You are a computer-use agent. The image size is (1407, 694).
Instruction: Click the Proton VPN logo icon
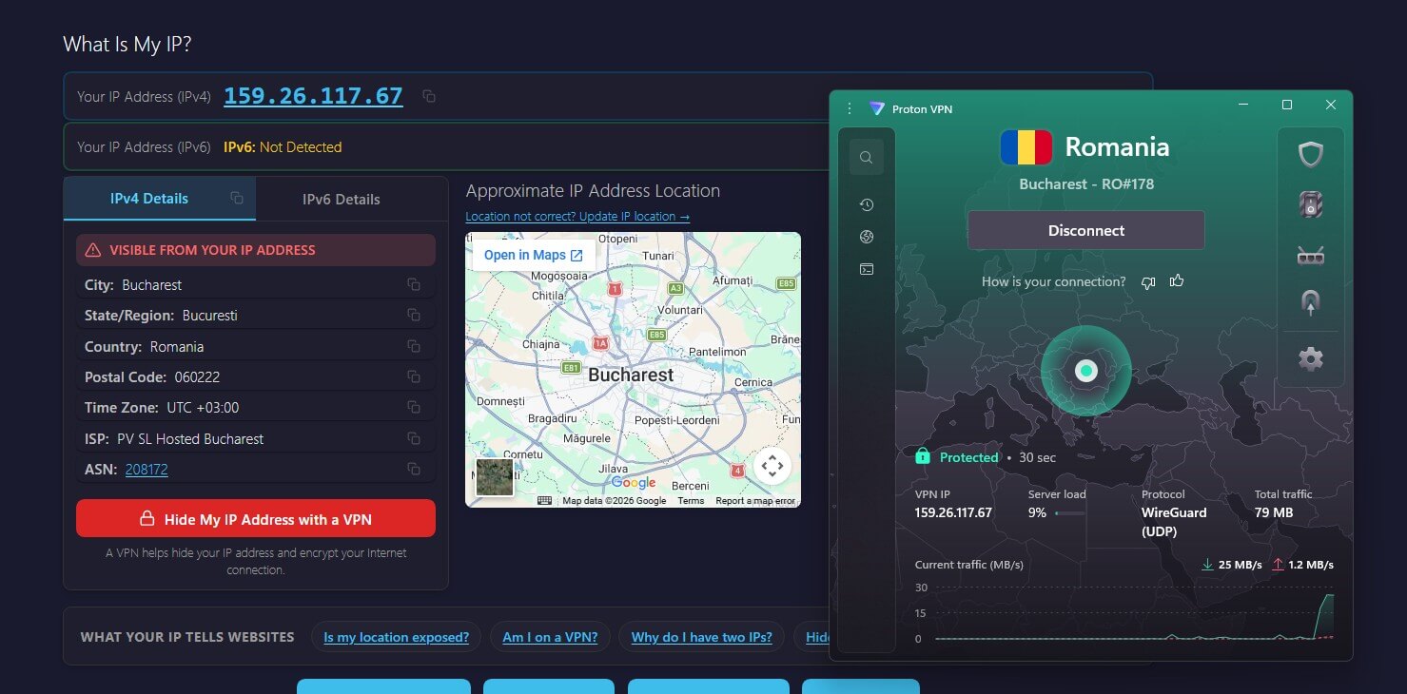tap(877, 108)
